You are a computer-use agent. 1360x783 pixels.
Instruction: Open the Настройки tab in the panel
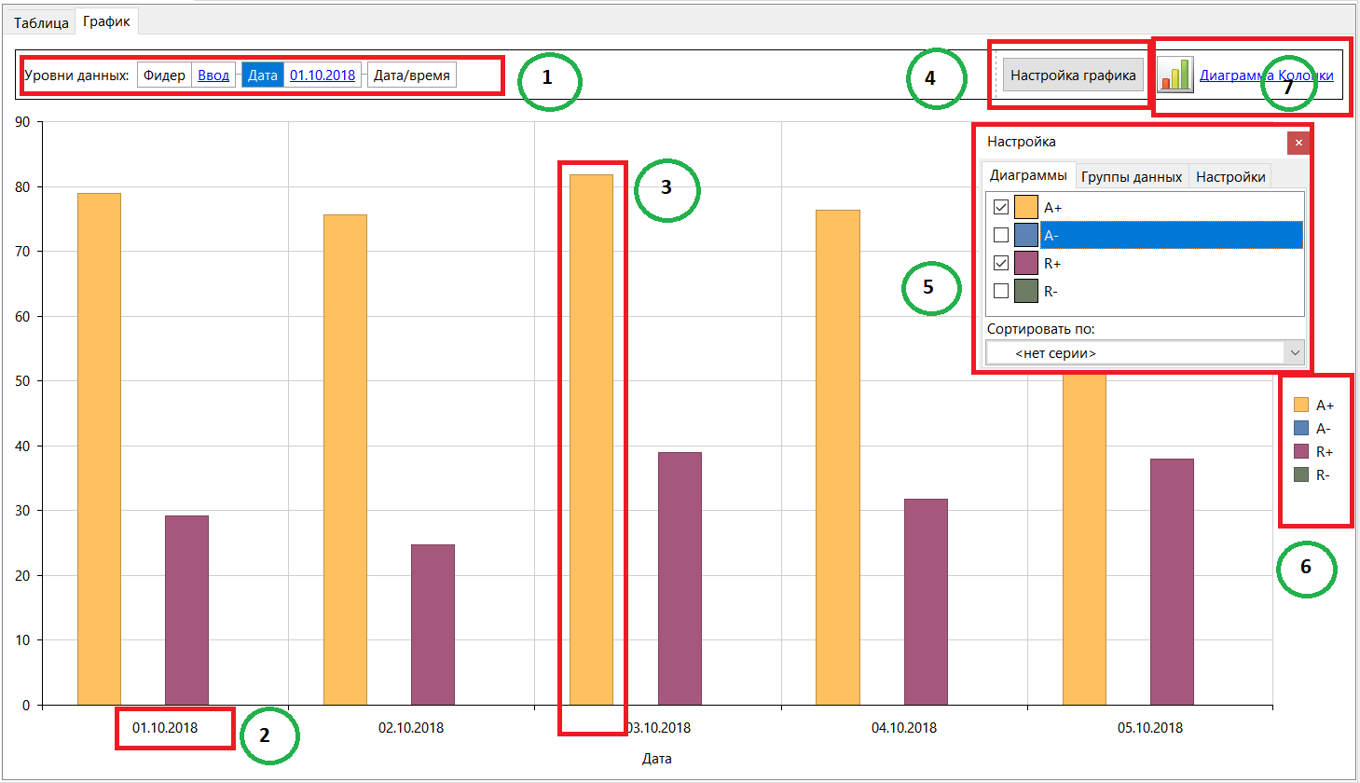(1229, 175)
